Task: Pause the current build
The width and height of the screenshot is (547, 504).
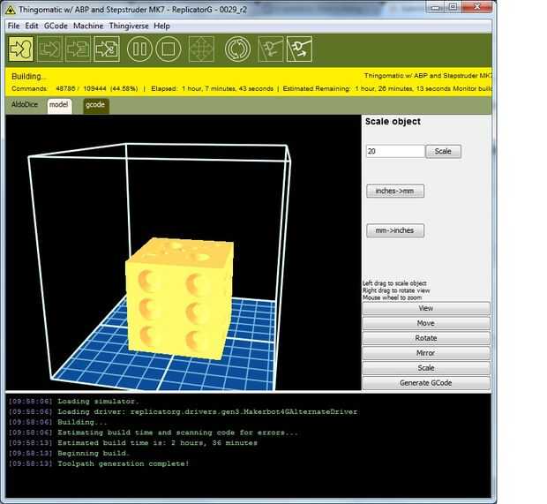Action: 140,49
